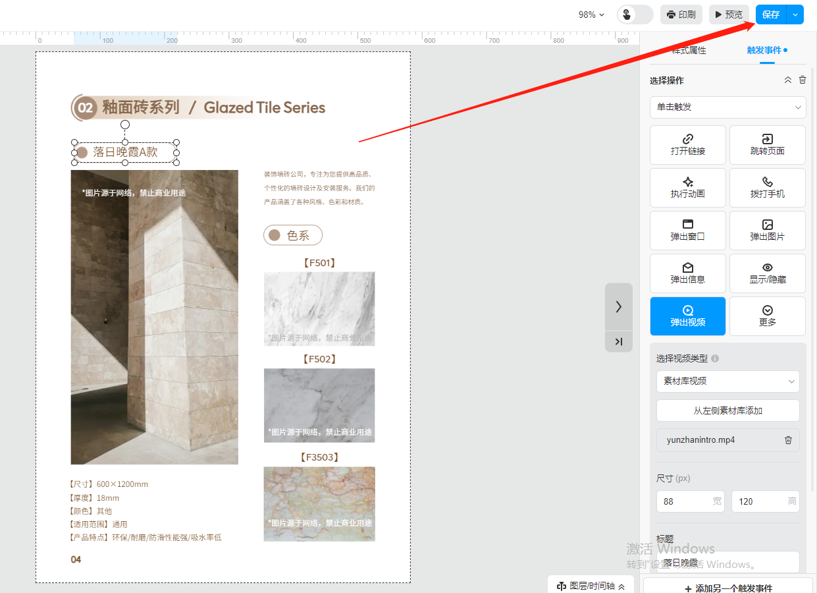Viewport: 817px width, 593px height.
Task: Delete this trigger event via top trash icon
Action: pyautogui.click(x=802, y=80)
